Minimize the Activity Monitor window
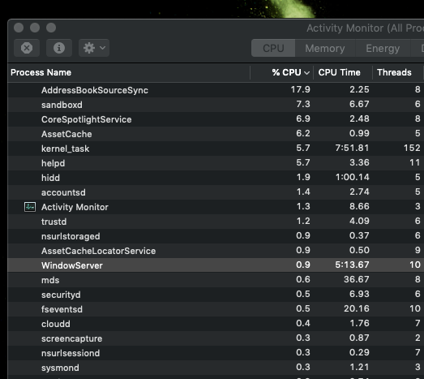The height and width of the screenshot is (379, 424). click(35, 28)
